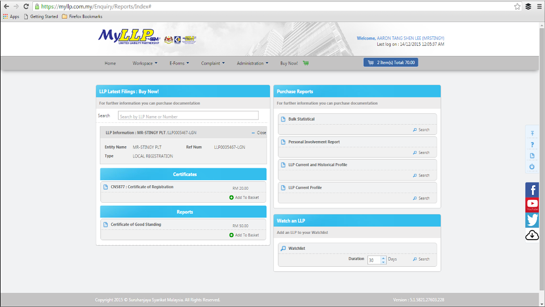The image size is (545, 307).
Task: Click the CN5877 Certificate of Registration document icon
Action: tap(105, 187)
